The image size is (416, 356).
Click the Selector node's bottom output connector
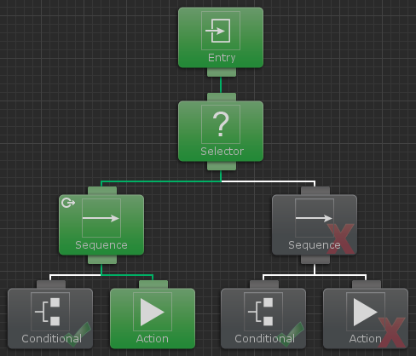222,166
